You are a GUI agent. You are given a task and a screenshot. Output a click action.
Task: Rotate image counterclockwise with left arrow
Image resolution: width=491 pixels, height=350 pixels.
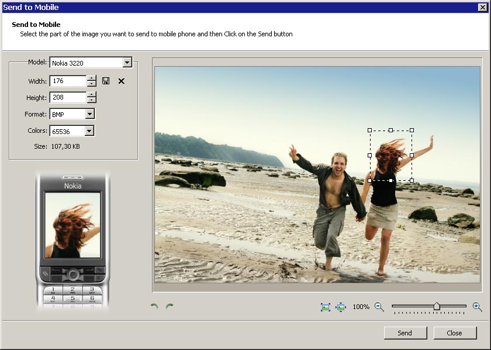(x=154, y=307)
